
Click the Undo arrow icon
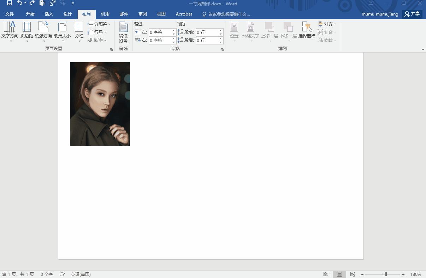tap(20, 3)
